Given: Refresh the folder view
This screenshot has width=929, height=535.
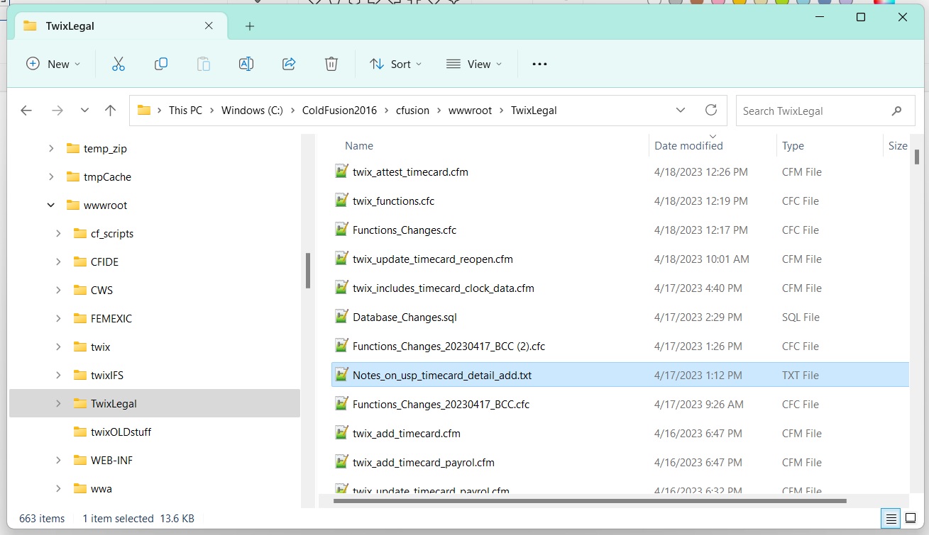Looking at the screenshot, I should click(711, 110).
